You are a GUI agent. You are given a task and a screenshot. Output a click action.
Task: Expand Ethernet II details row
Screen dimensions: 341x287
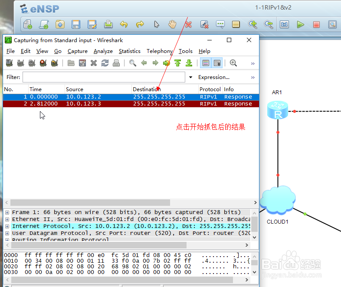[x=7, y=219]
